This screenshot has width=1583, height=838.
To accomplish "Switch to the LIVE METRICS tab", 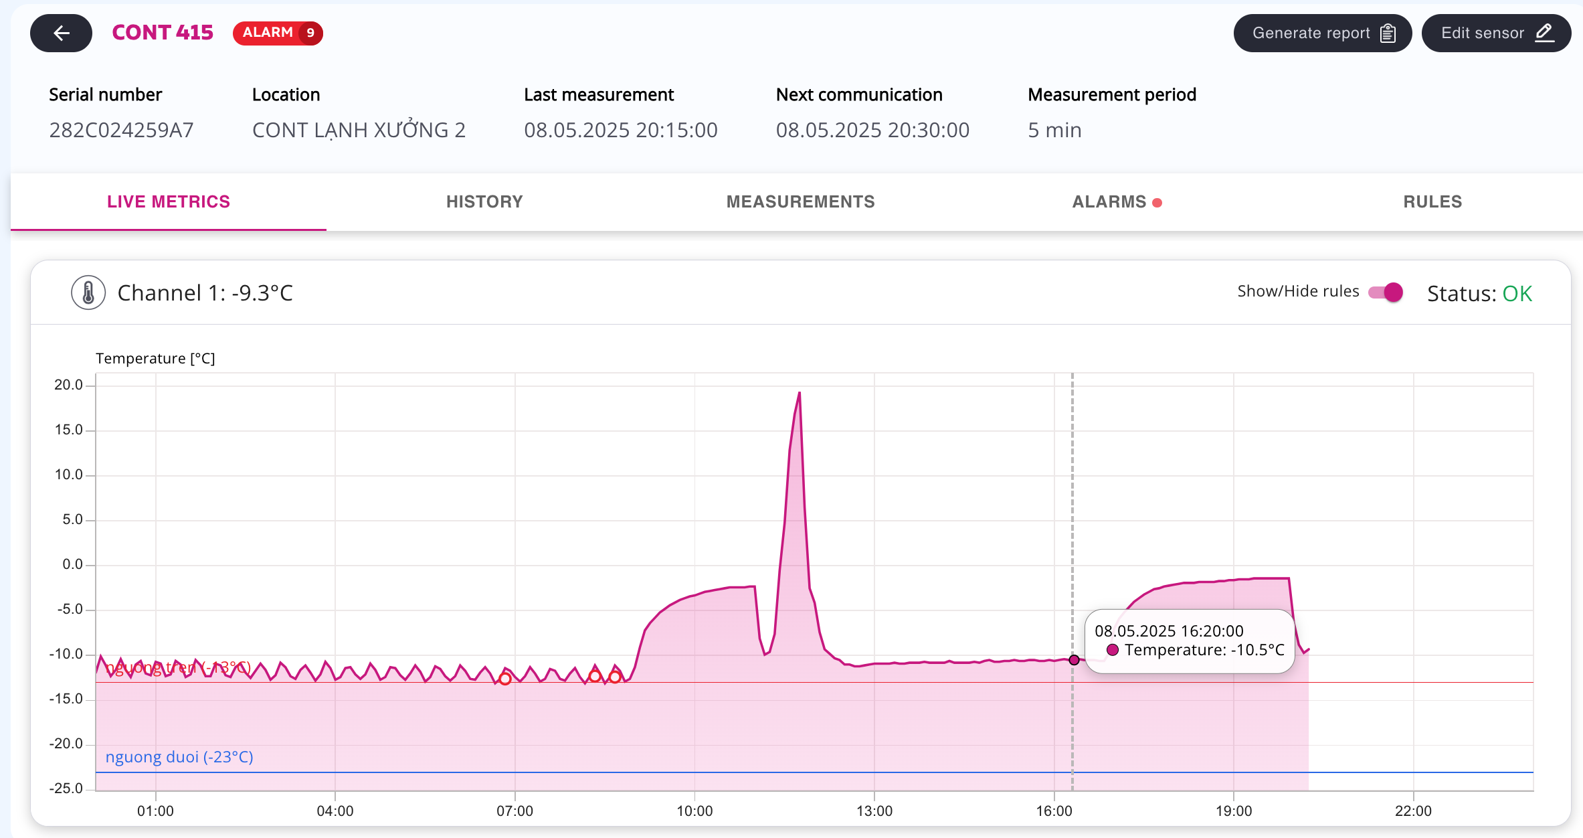I will [169, 201].
